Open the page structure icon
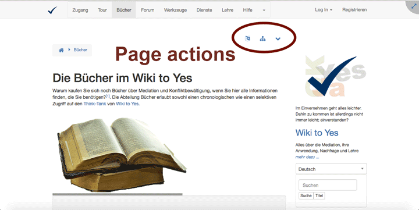Image resolution: width=419 pixels, height=210 pixels. click(262, 39)
